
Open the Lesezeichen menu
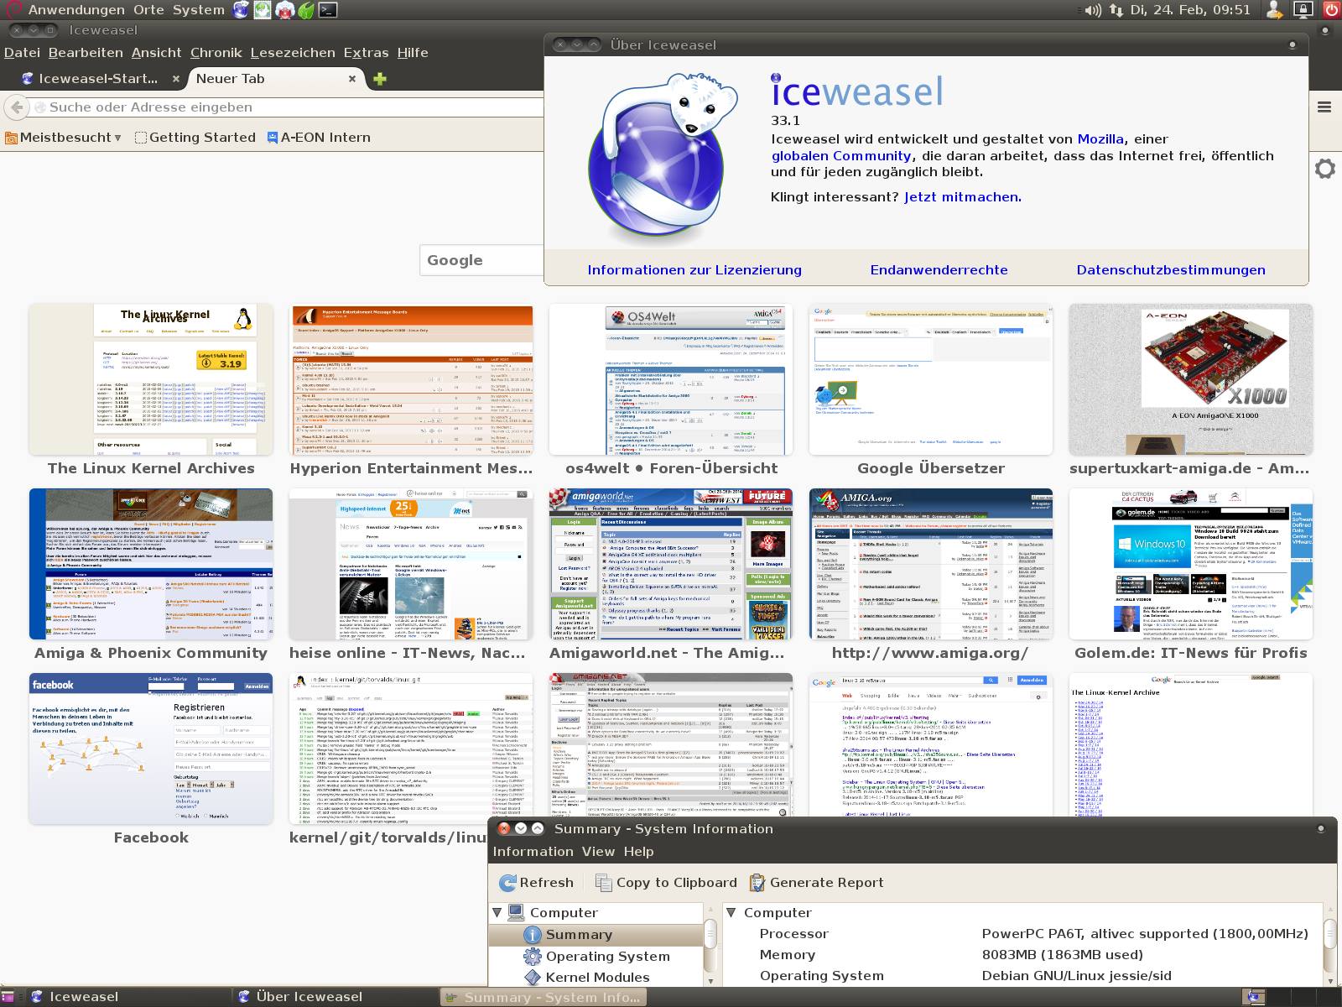coord(292,52)
